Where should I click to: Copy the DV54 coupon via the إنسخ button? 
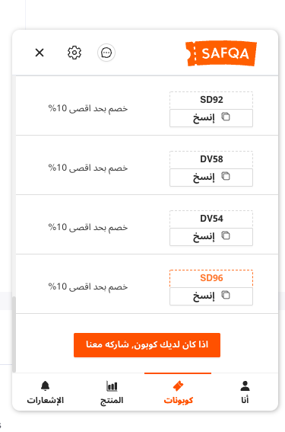pyautogui.click(x=211, y=237)
